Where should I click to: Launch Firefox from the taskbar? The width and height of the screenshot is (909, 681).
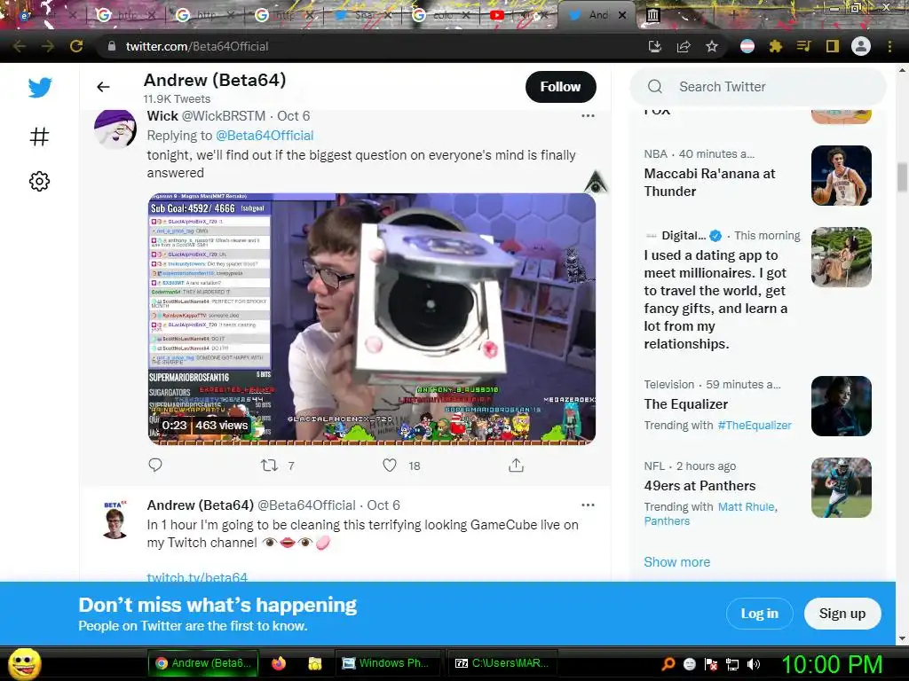click(278, 663)
